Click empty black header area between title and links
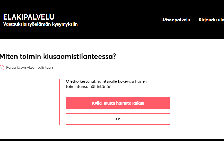This screenshot has height=141, width=224. [x=118, y=20]
